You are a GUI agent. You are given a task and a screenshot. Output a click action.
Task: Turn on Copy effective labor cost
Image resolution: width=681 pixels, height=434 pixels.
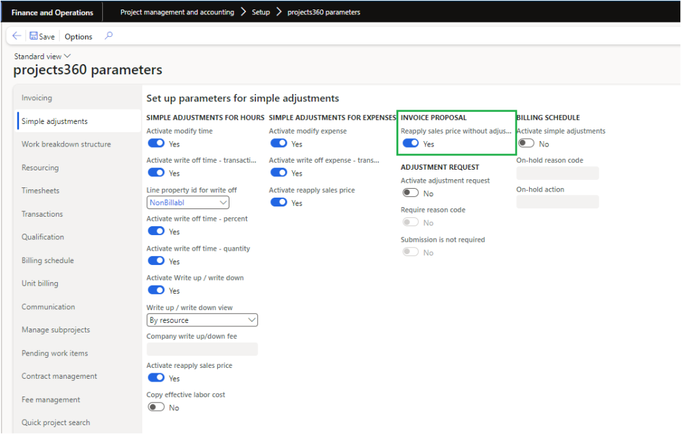point(156,407)
